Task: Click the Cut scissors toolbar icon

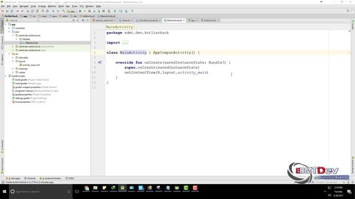Action: point(28,11)
